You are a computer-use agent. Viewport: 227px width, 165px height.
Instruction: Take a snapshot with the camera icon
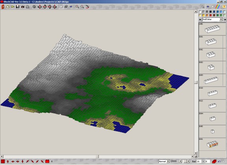pyautogui.click(x=22, y=7)
